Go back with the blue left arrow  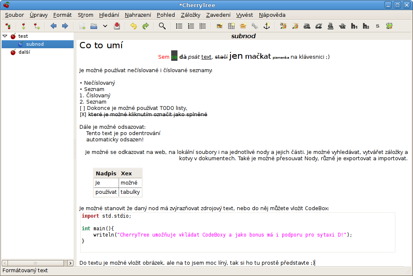tap(53, 26)
